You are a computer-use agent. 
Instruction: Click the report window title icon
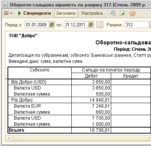click(5, 5)
